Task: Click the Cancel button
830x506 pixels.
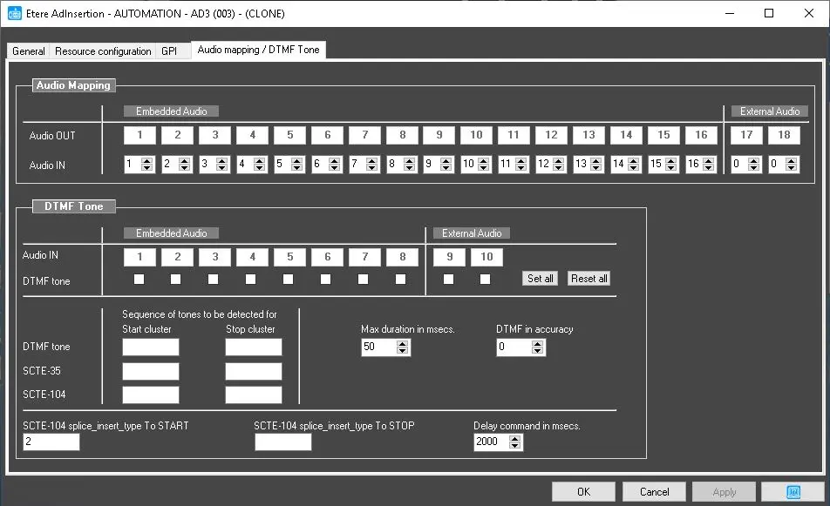Action: 654,492
